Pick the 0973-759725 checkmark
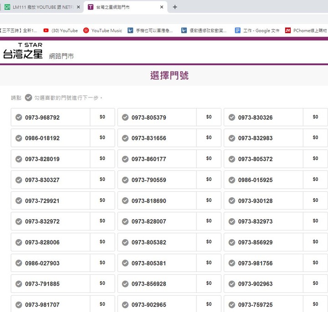328x312 pixels. [x=232, y=305]
